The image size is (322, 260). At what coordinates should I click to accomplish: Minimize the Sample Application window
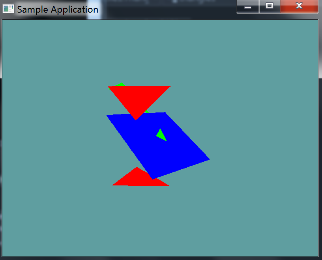point(248,7)
